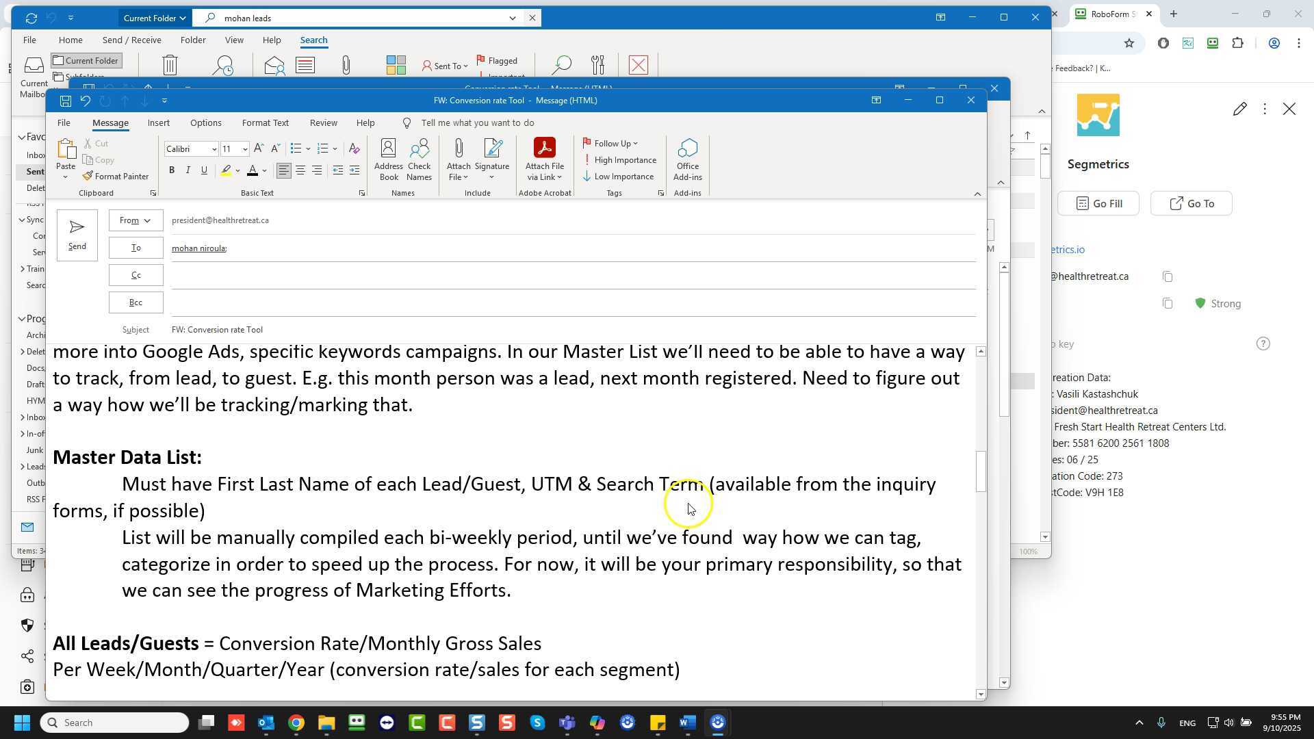Screen dimensions: 1314x739
Task: Toggle bold formatting
Action: [x=172, y=170]
